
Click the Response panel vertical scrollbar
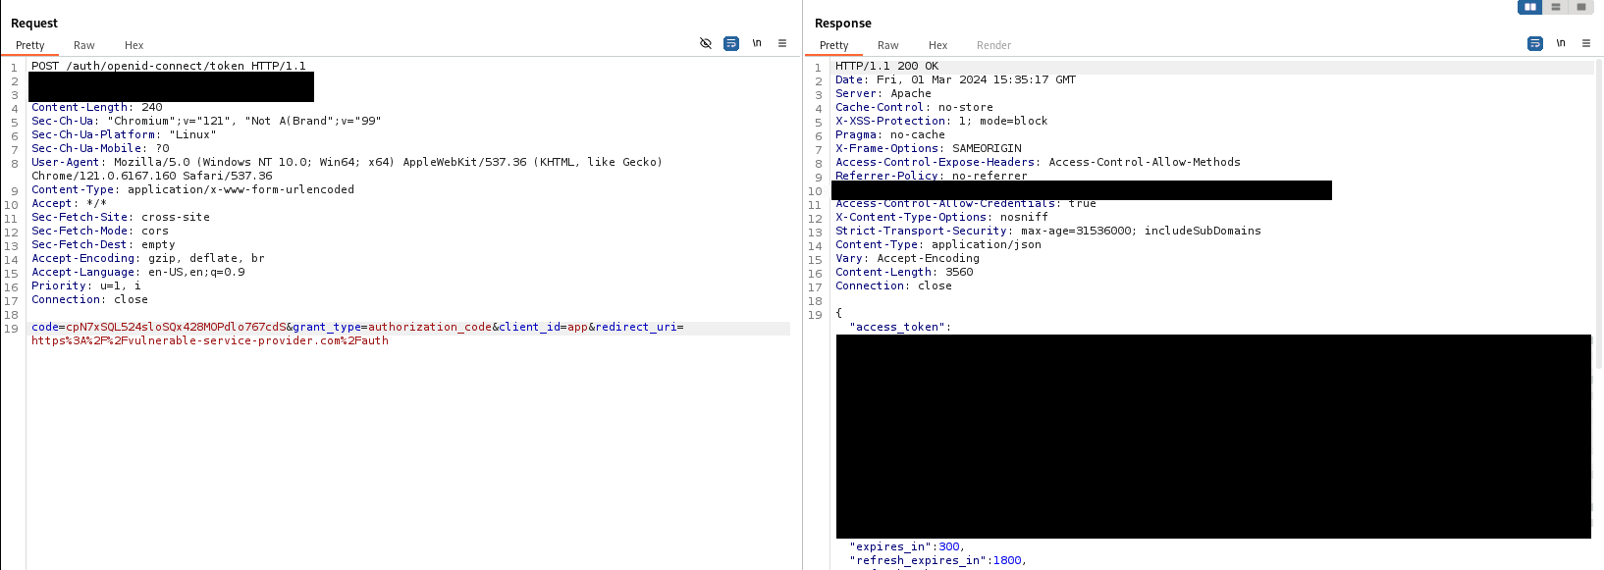pyautogui.click(x=1599, y=216)
